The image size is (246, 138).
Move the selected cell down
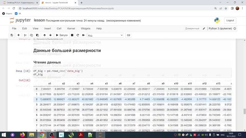50,35
